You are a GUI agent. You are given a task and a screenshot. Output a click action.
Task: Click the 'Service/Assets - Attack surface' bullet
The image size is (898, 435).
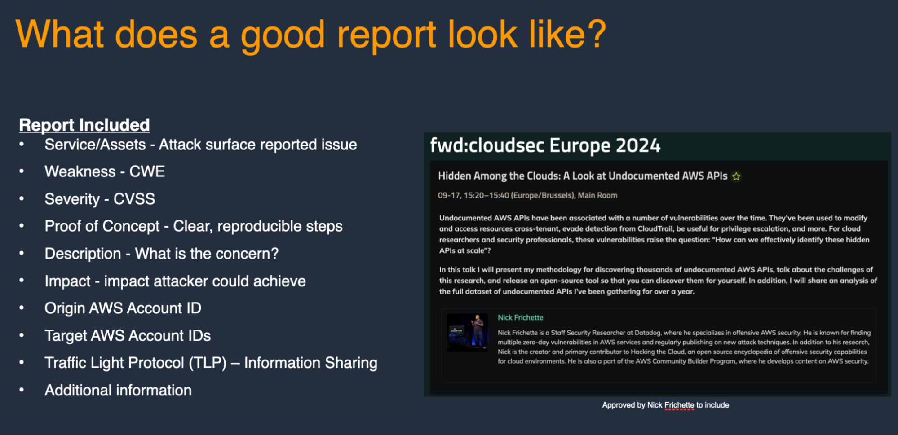(x=200, y=145)
